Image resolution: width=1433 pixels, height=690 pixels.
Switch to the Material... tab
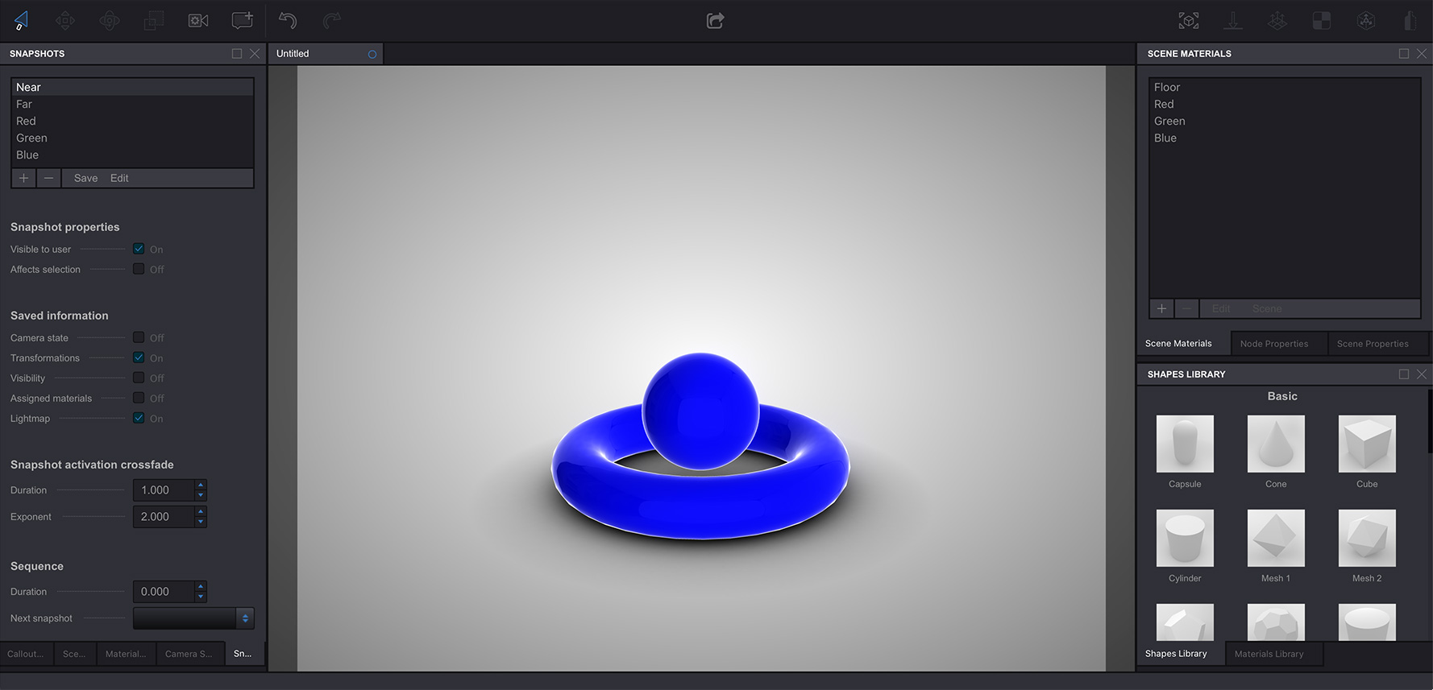click(126, 654)
